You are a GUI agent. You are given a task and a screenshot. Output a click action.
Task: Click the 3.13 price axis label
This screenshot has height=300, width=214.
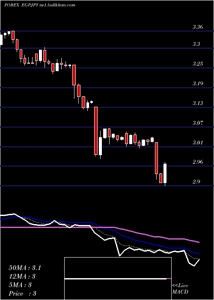point(198,103)
